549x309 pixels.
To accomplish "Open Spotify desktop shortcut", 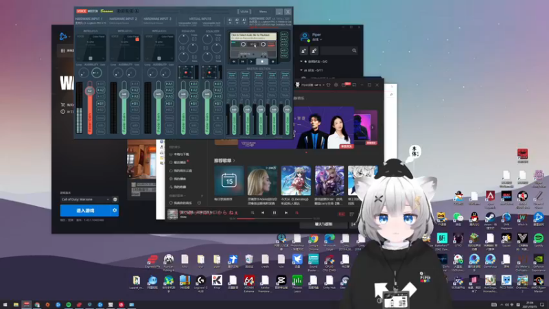I will click(539, 240).
